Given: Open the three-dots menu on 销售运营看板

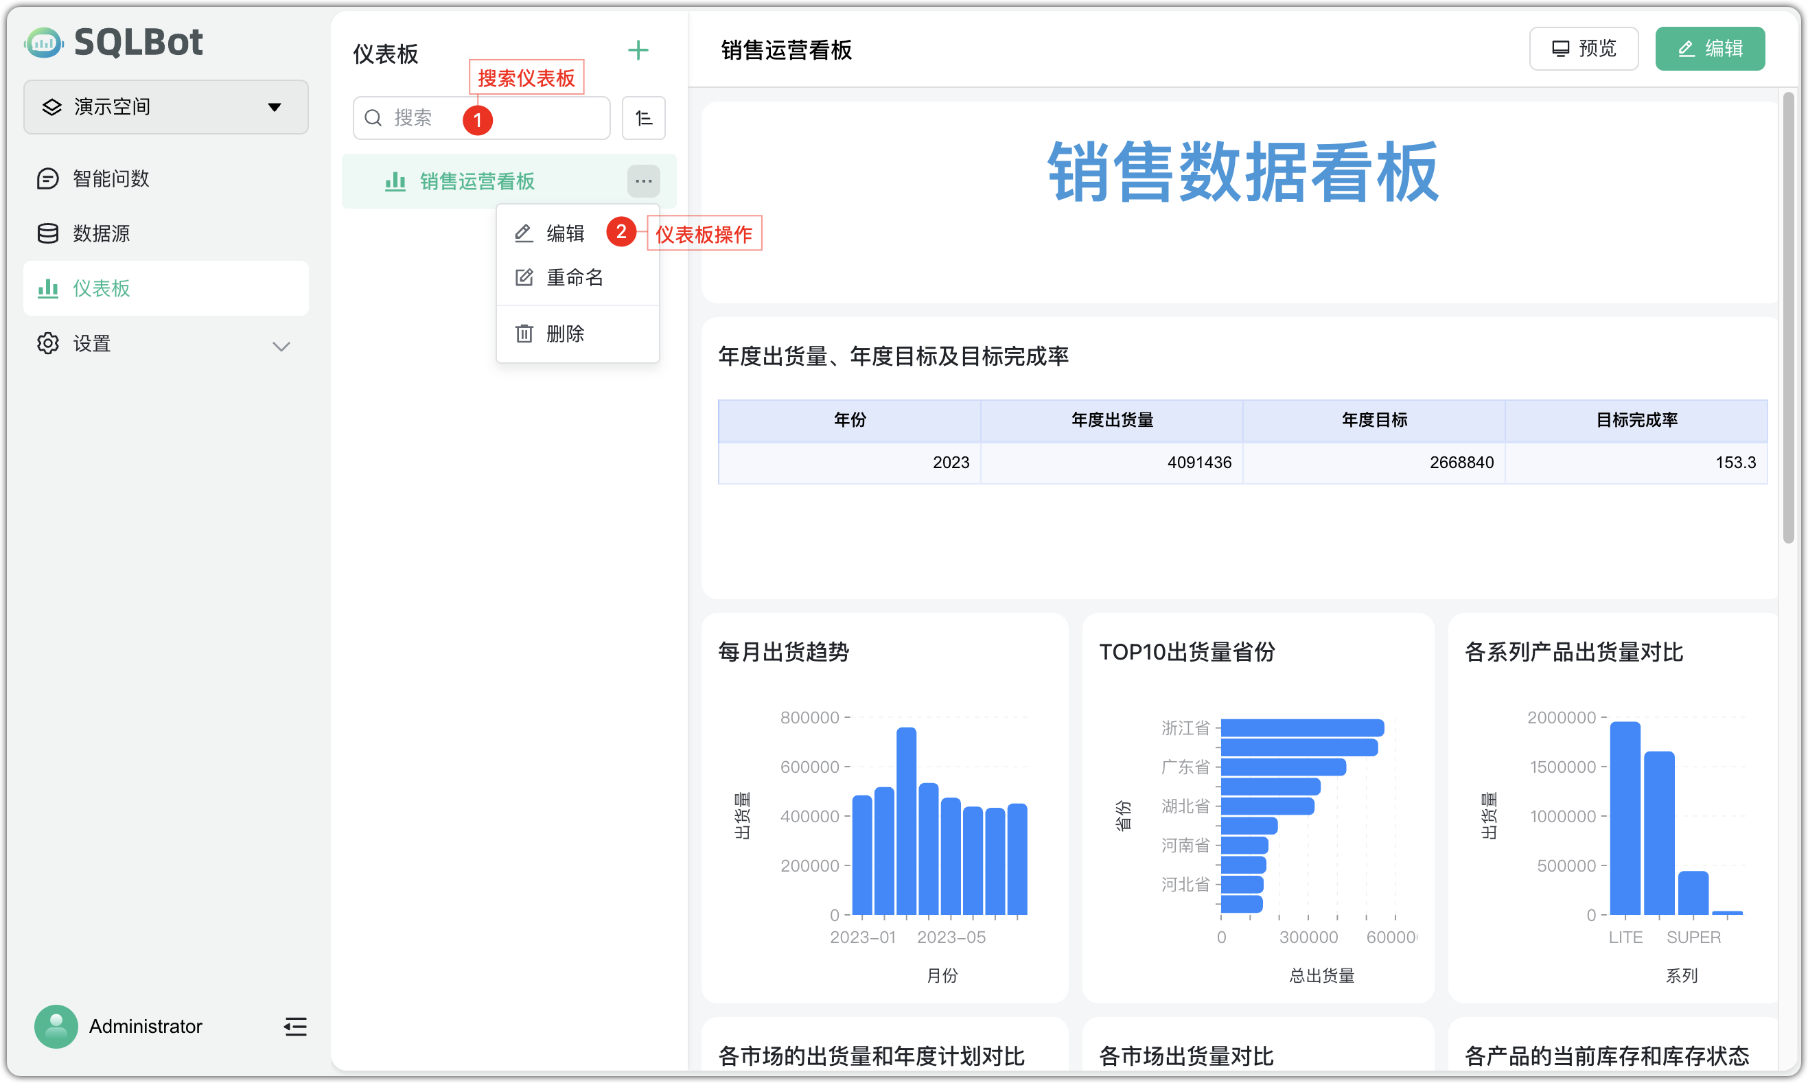Looking at the screenshot, I should (643, 181).
